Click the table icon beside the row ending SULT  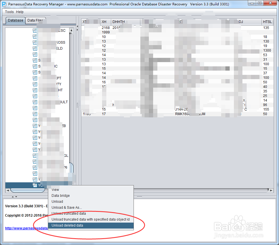(x=35, y=102)
